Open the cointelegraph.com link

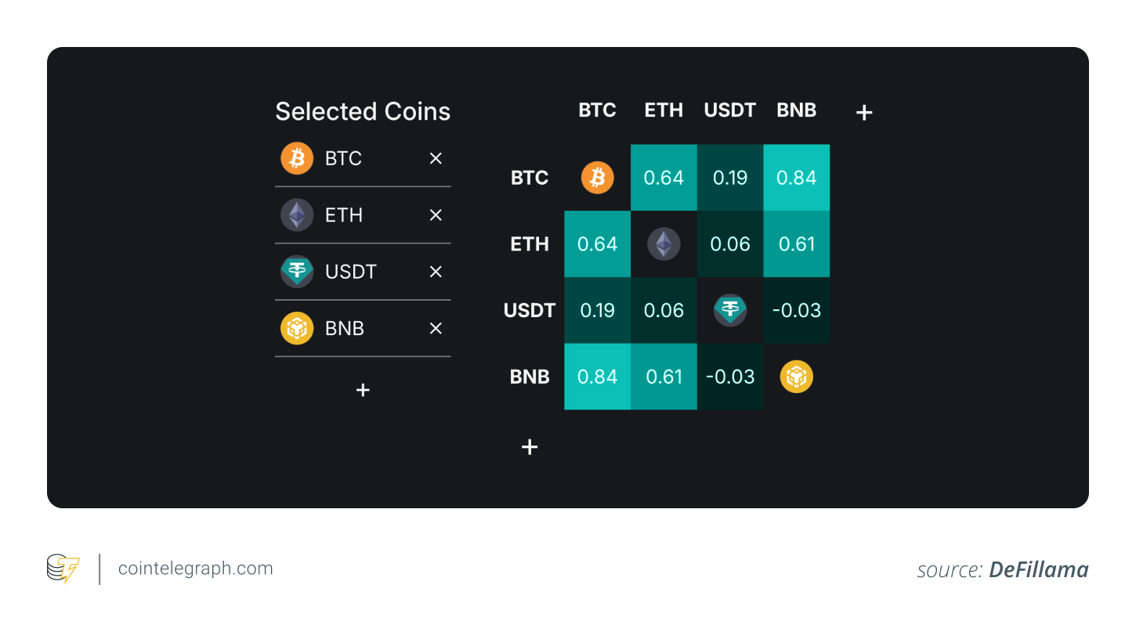coord(195,569)
